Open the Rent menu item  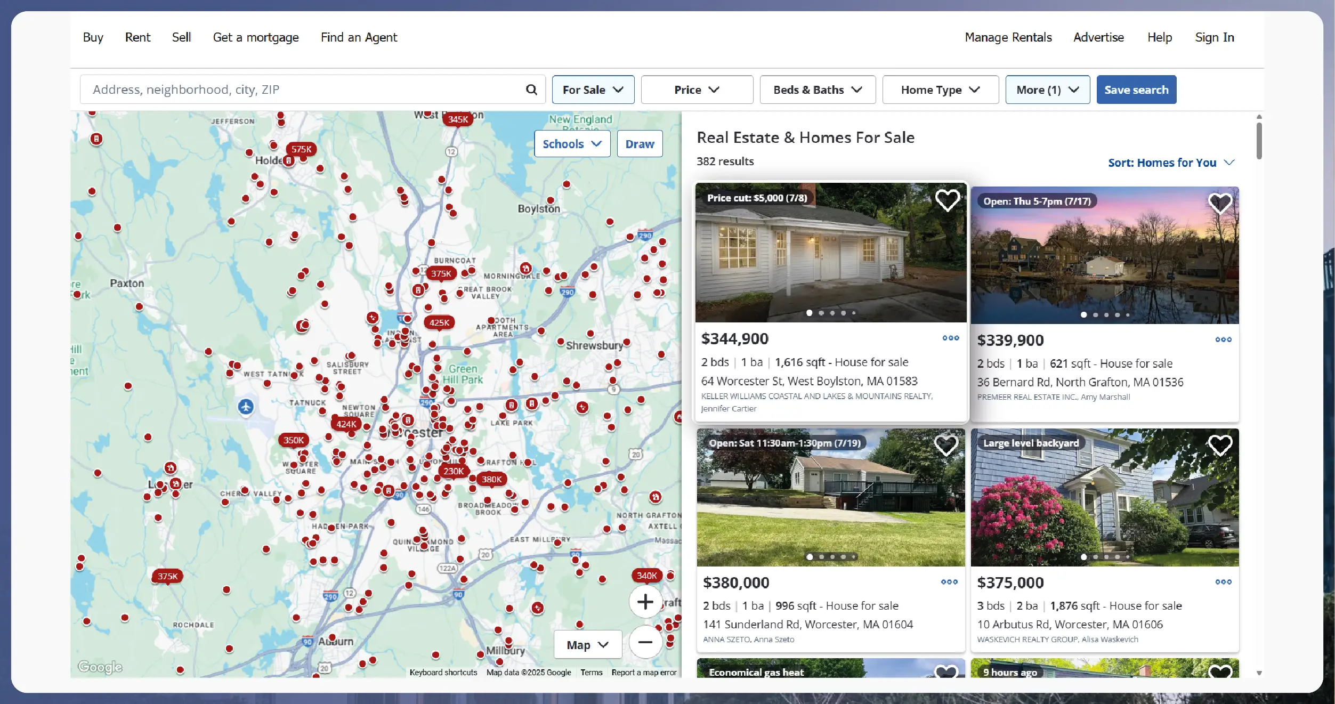pos(137,37)
